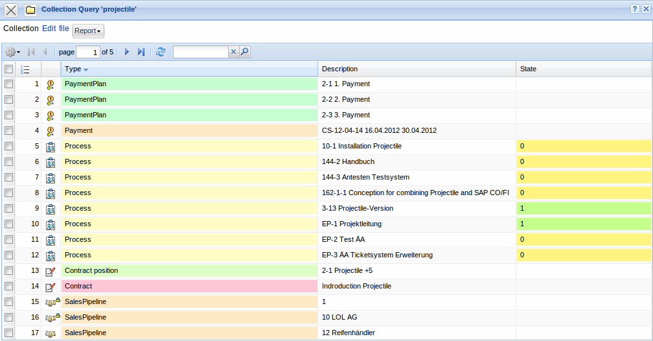The image size is (653, 341).
Task: Refresh the collection grid
Action: click(x=161, y=52)
